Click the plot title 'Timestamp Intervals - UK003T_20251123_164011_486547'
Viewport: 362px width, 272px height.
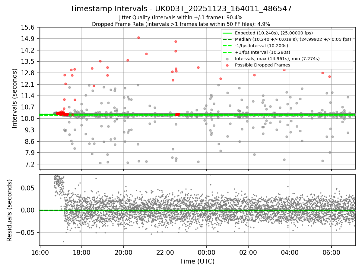tap(181, 9)
